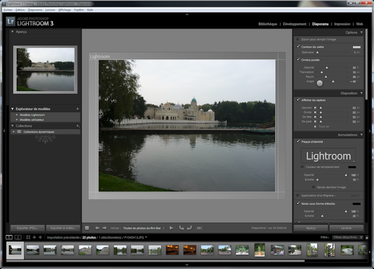Viewport: 374px width, 269px height.
Task: Switch to the Développement module
Action: (295, 24)
